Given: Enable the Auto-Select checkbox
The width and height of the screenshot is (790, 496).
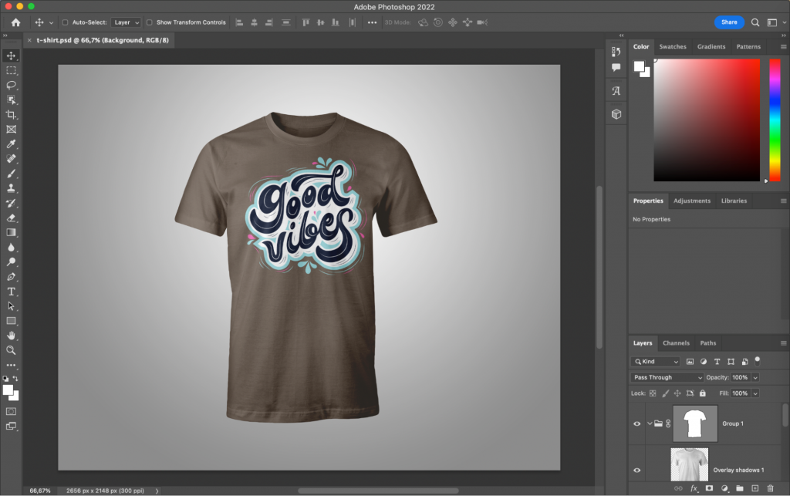Looking at the screenshot, I should (x=65, y=22).
